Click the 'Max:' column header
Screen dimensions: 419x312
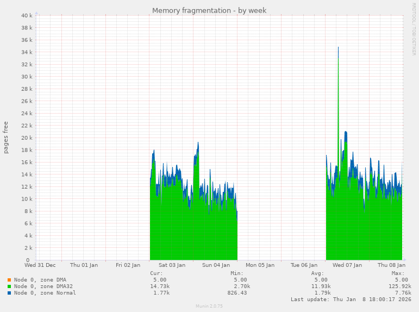pos(398,273)
